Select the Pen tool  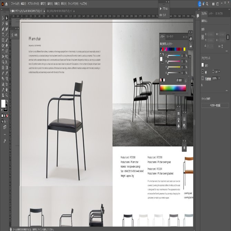(x=3, y=29)
